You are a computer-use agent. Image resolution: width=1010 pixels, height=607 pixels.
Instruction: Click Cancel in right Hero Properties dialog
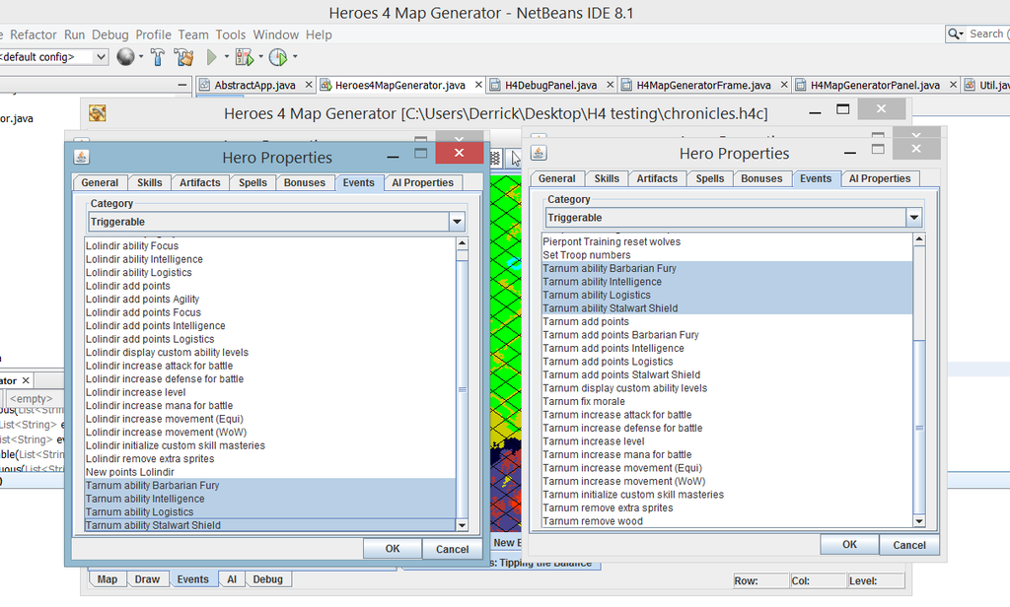click(908, 545)
